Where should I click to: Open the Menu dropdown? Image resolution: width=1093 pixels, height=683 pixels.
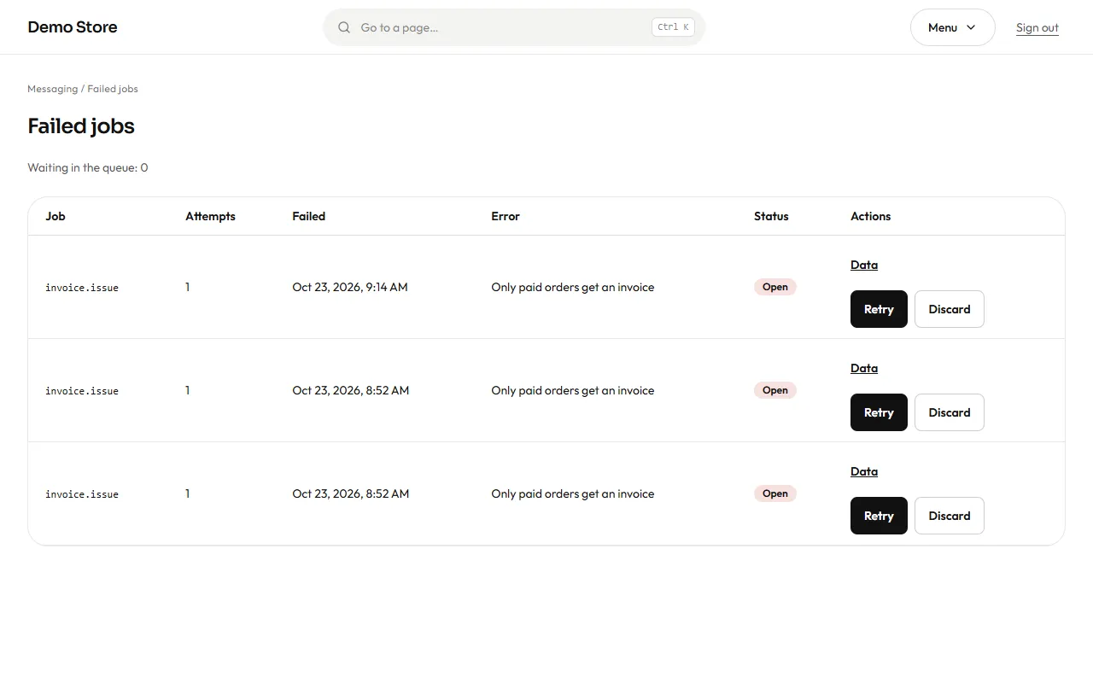coord(952,27)
